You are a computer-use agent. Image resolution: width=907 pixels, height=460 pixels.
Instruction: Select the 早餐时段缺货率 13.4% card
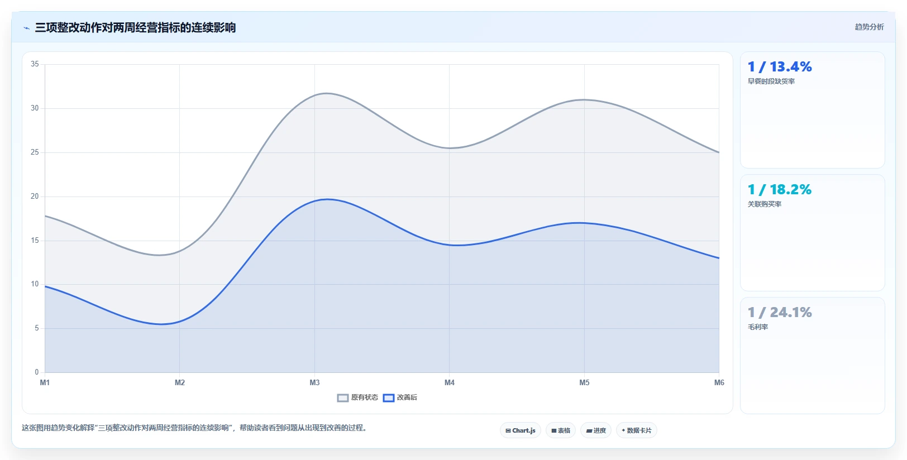[813, 110]
